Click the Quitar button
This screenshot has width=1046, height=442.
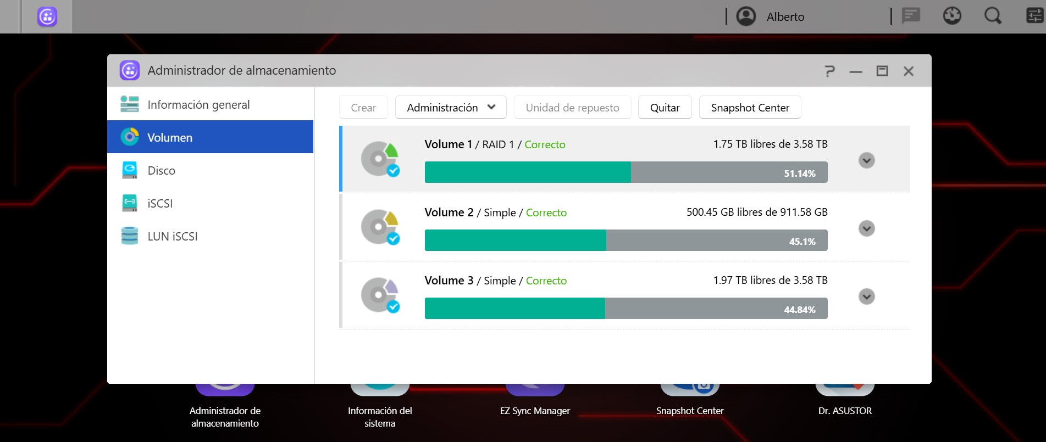pos(665,108)
